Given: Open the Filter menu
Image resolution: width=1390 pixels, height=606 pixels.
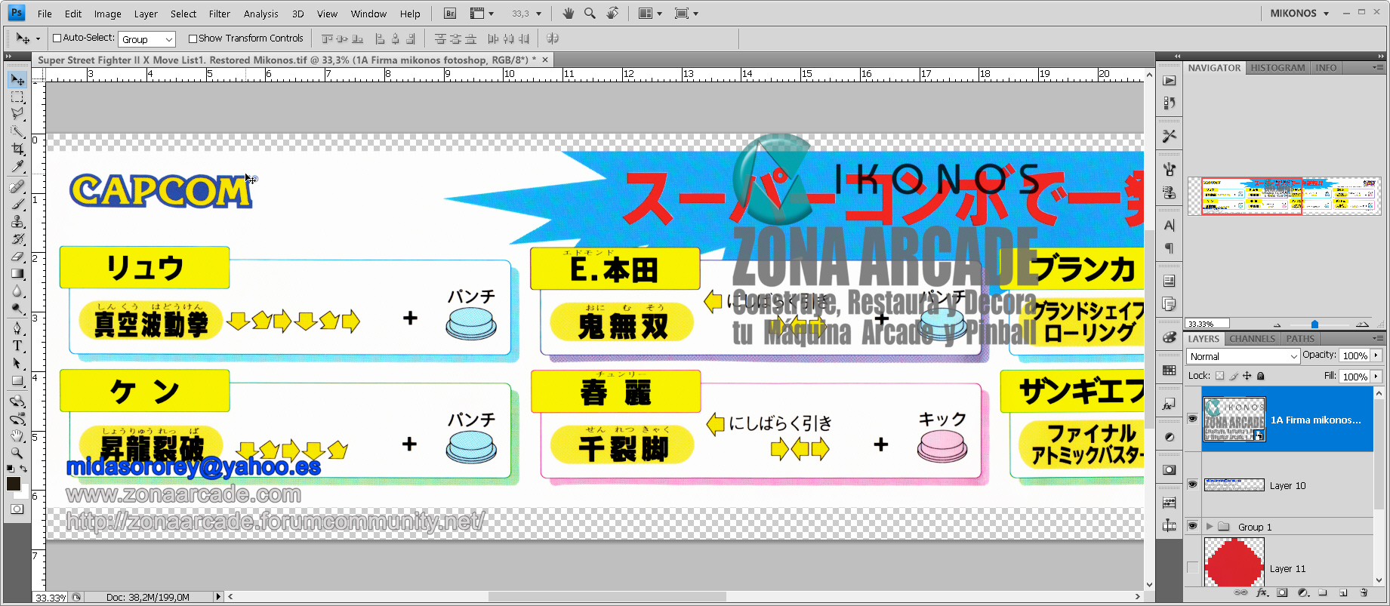Looking at the screenshot, I should click(x=219, y=14).
